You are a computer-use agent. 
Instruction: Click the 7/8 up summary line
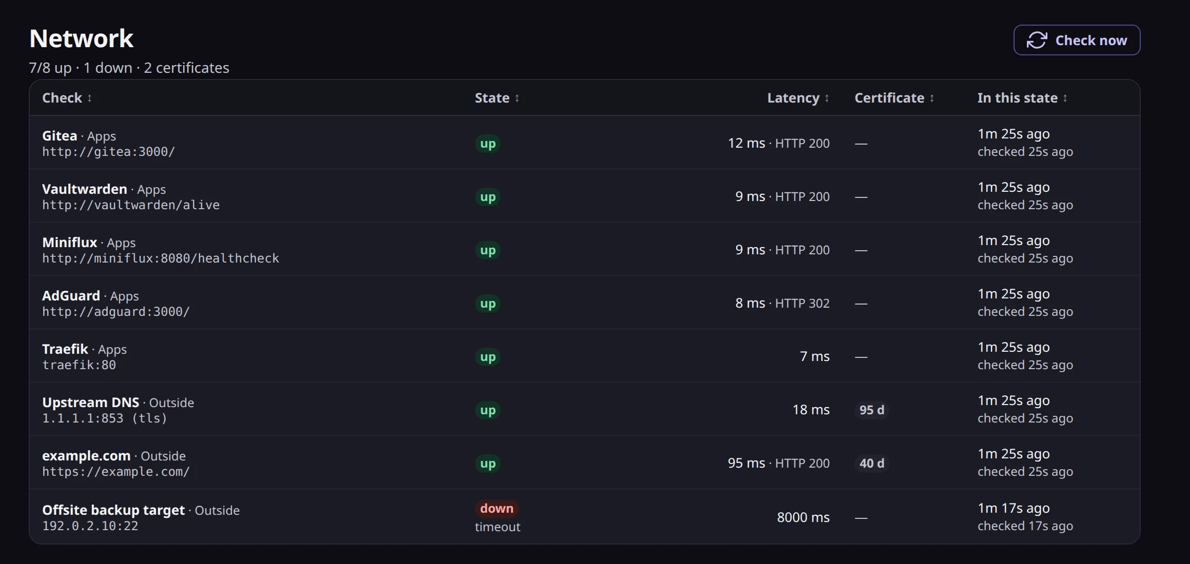point(129,68)
